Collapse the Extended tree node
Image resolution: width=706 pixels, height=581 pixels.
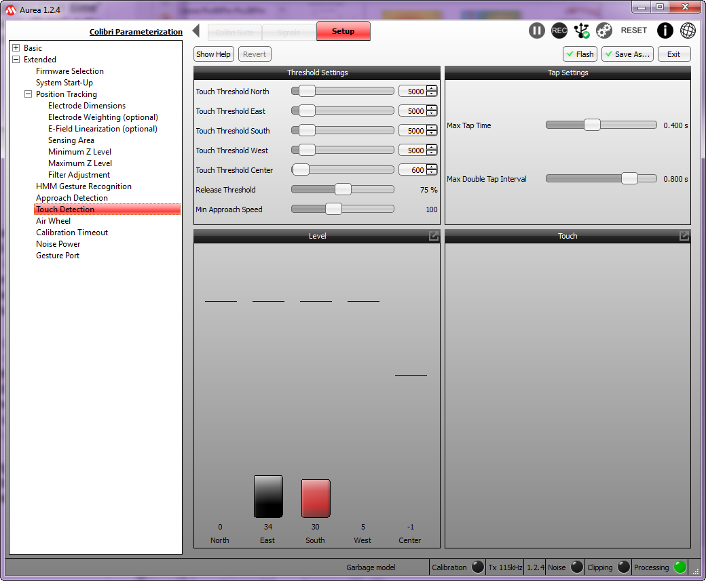click(x=16, y=60)
